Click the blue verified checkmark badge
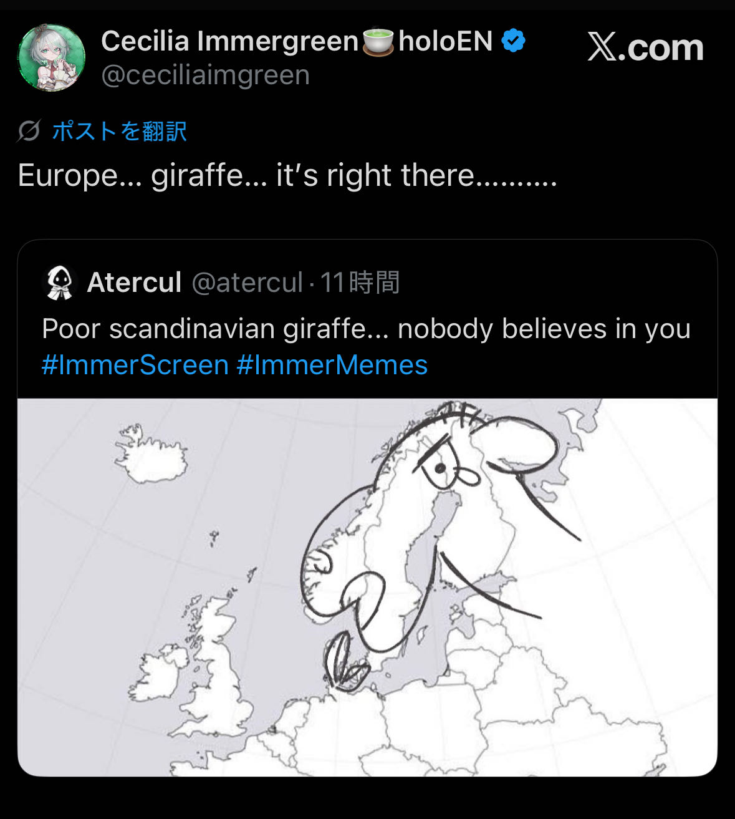Image resolution: width=735 pixels, height=819 pixels. 513,41
